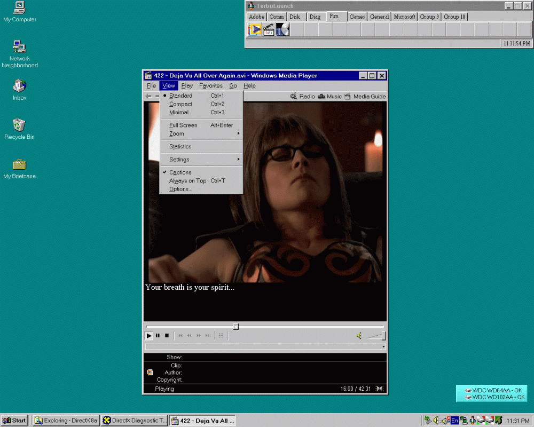Select Statistics from the View menu
The image size is (534, 427).
tap(180, 146)
